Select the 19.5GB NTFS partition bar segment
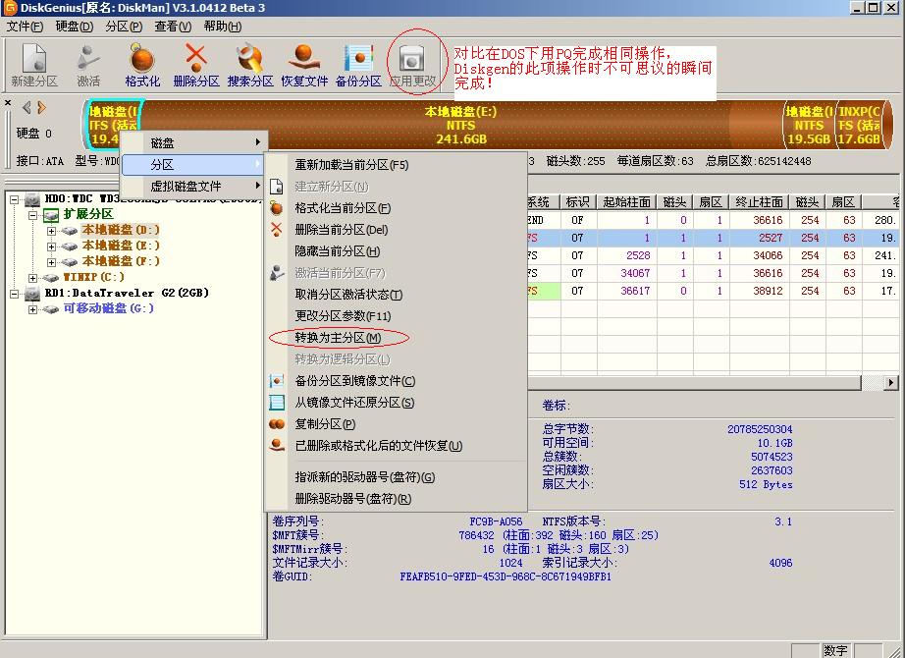Image resolution: width=905 pixels, height=658 pixels. coord(809,125)
